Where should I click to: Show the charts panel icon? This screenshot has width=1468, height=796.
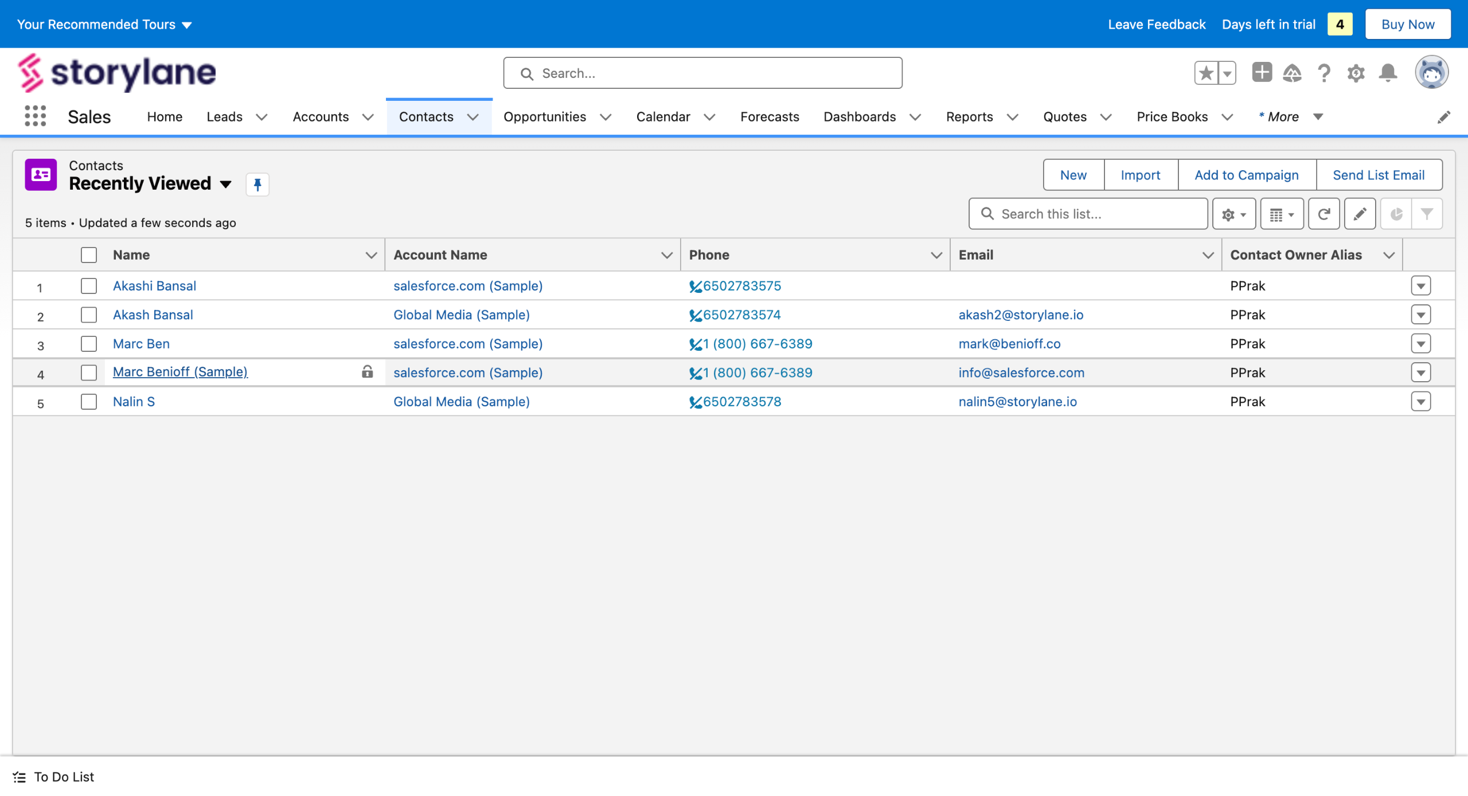[1396, 214]
